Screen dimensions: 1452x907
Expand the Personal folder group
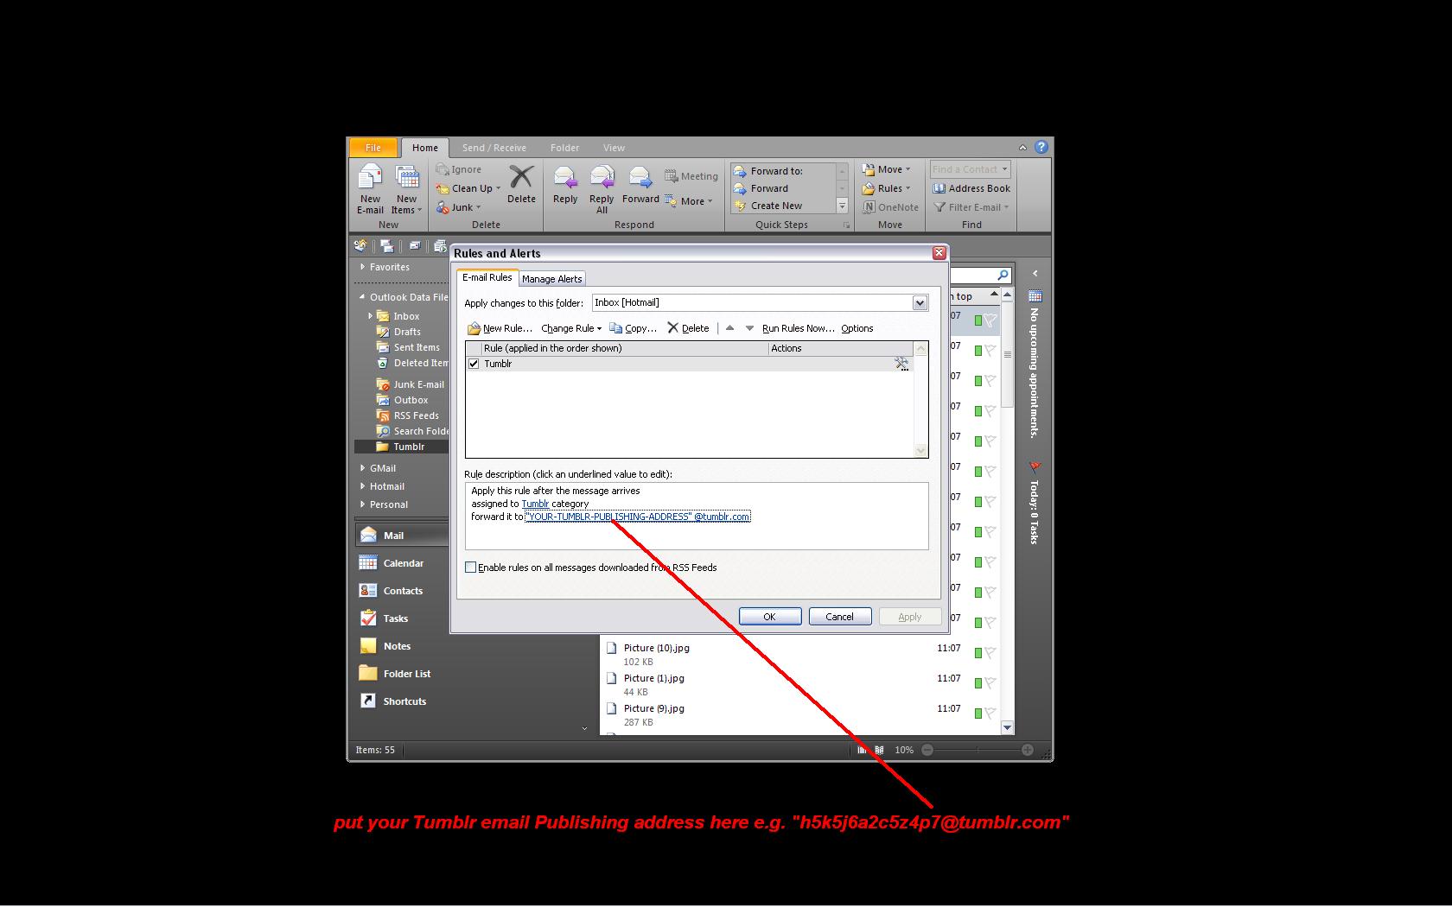click(x=363, y=504)
